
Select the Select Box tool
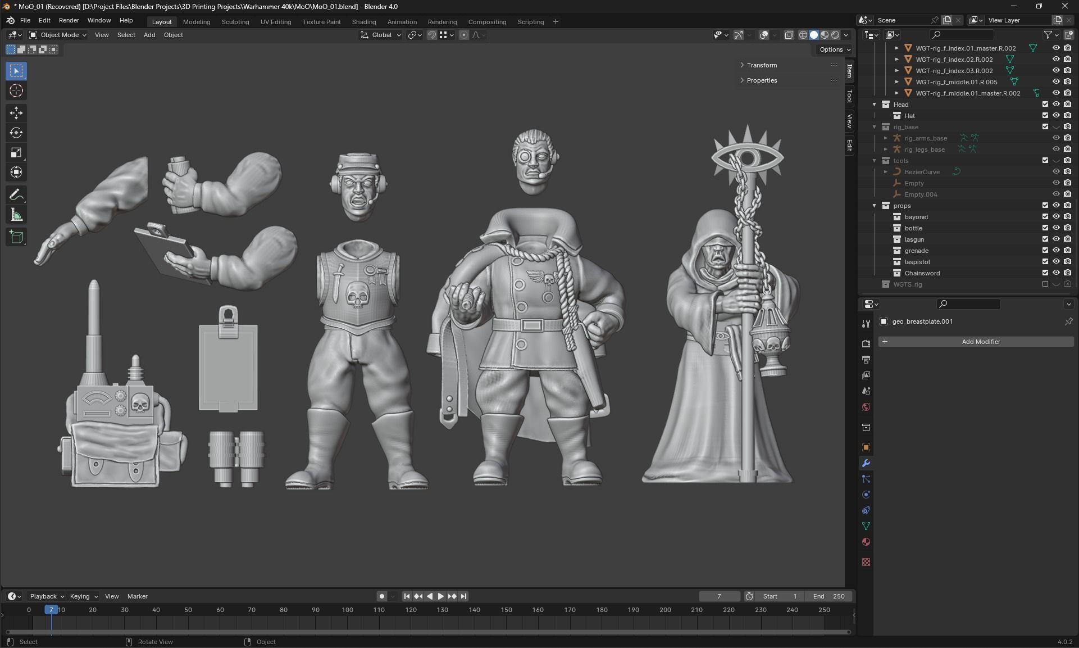coord(16,71)
